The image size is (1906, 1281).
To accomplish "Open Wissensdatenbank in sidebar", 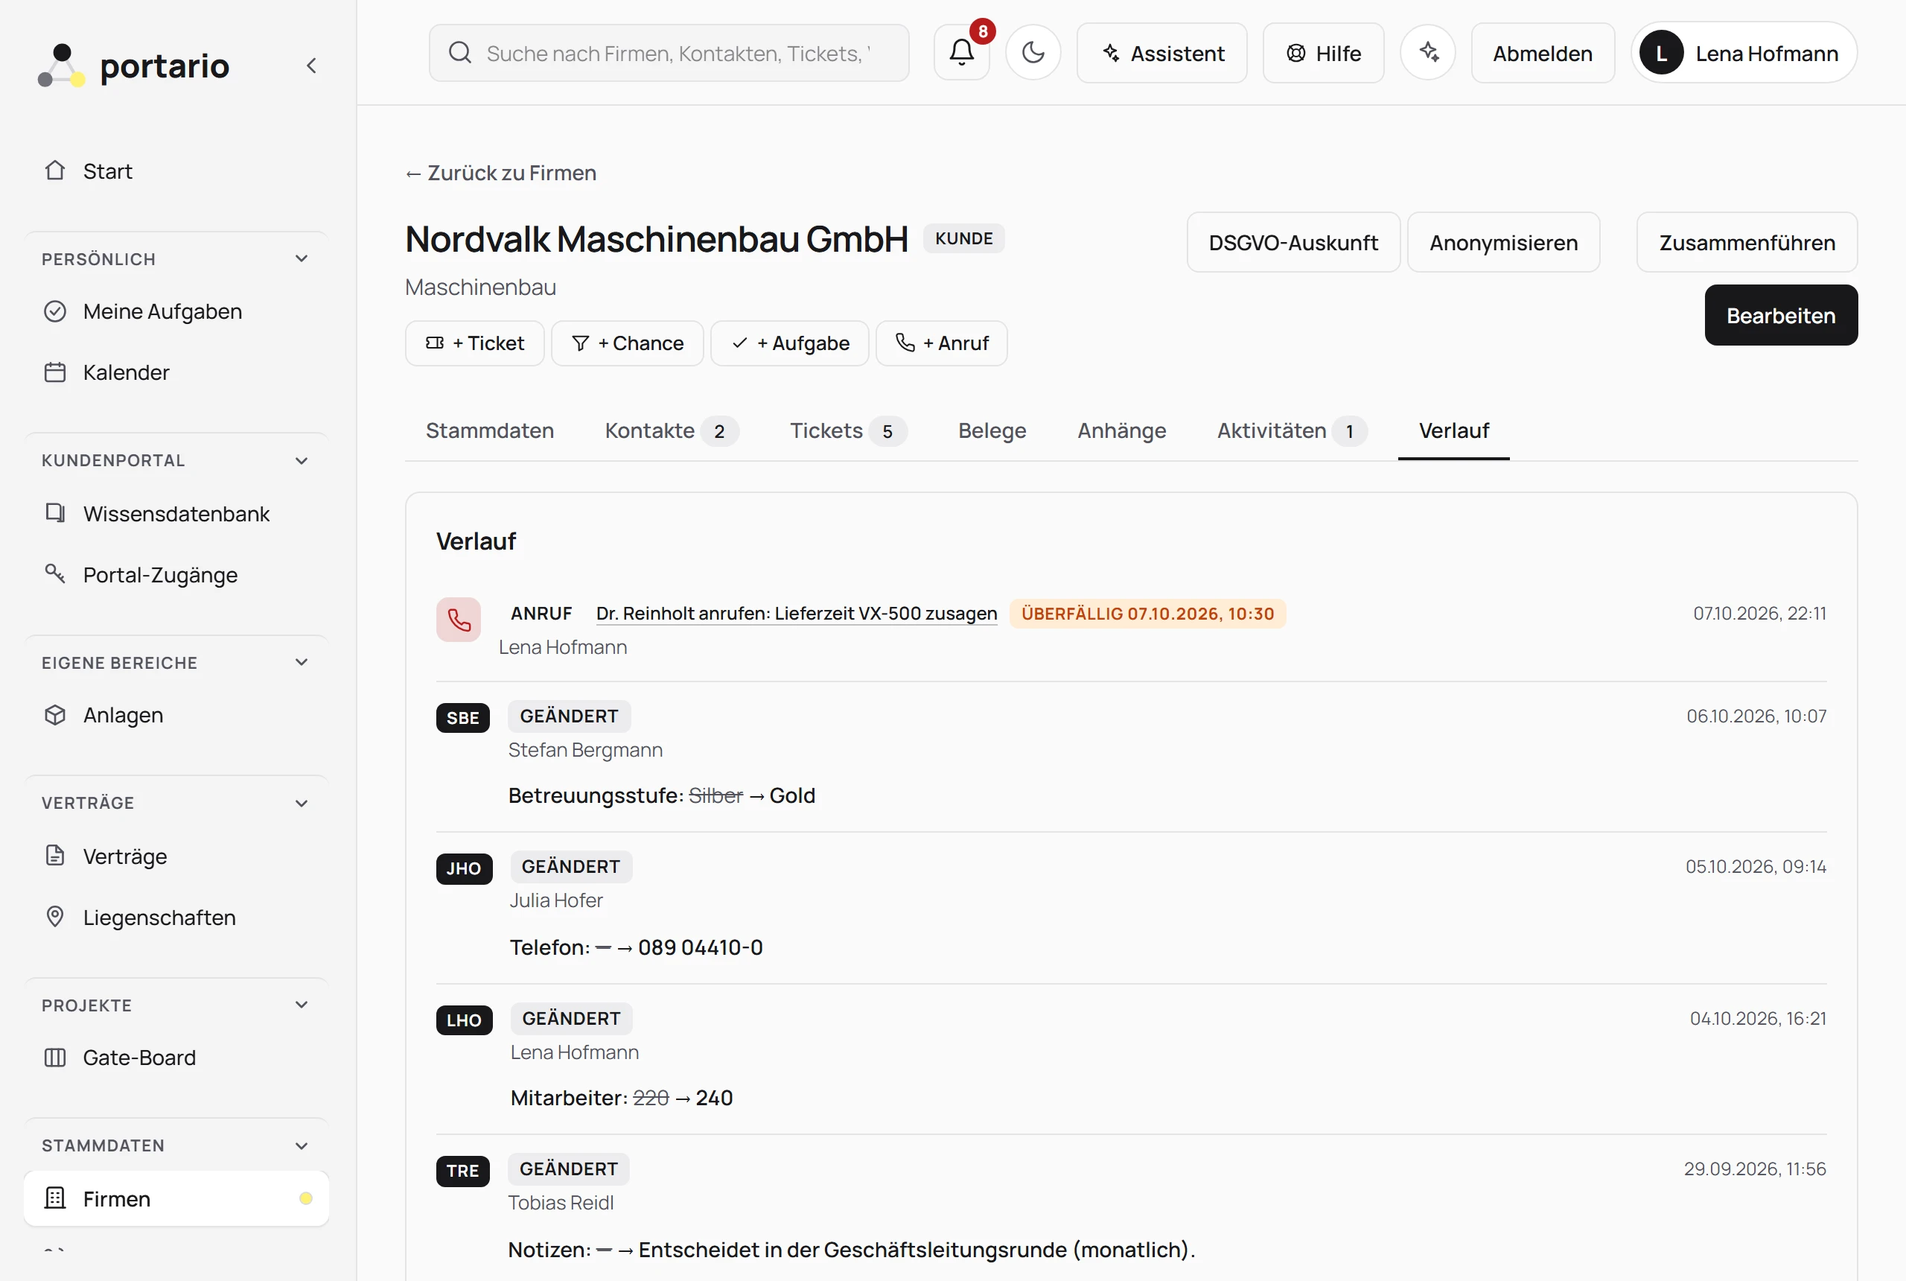I will [x=176, y=514].
